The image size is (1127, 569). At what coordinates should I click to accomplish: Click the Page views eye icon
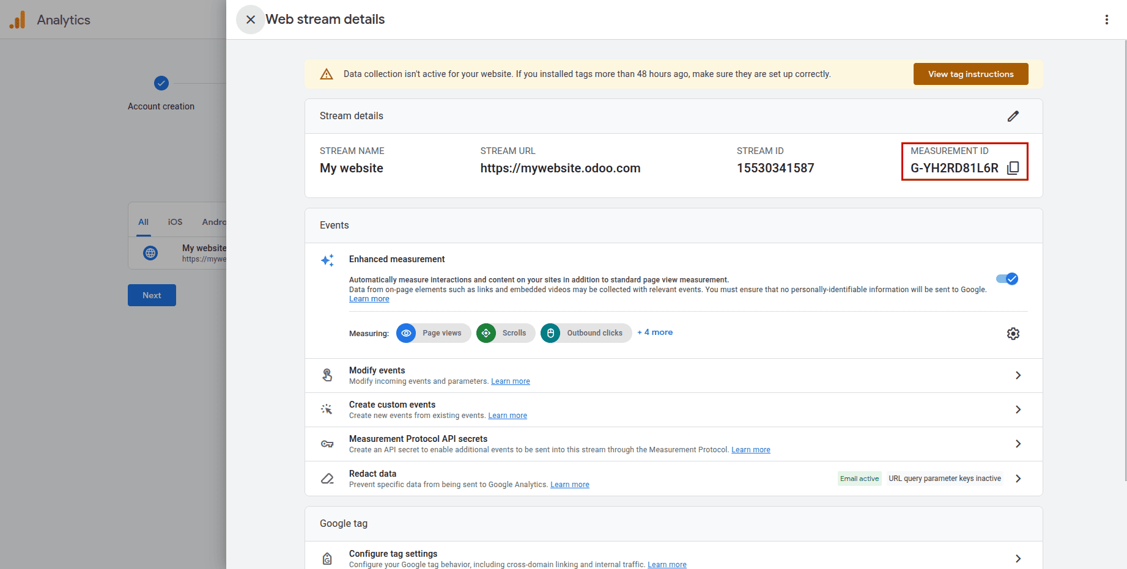[406, 333]
